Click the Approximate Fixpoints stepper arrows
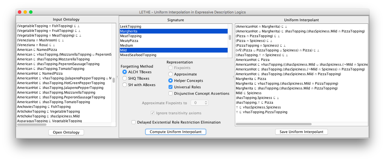The width and height of the screenshot is (385, 161). click(206, 103)
